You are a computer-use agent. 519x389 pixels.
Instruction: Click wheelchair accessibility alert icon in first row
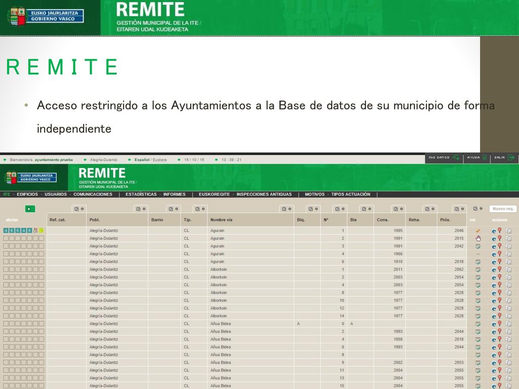point(35,230)
